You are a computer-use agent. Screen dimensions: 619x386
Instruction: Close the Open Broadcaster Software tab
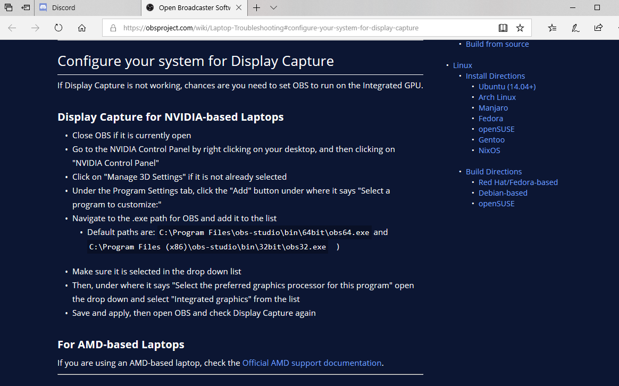[x=239, y=7]
